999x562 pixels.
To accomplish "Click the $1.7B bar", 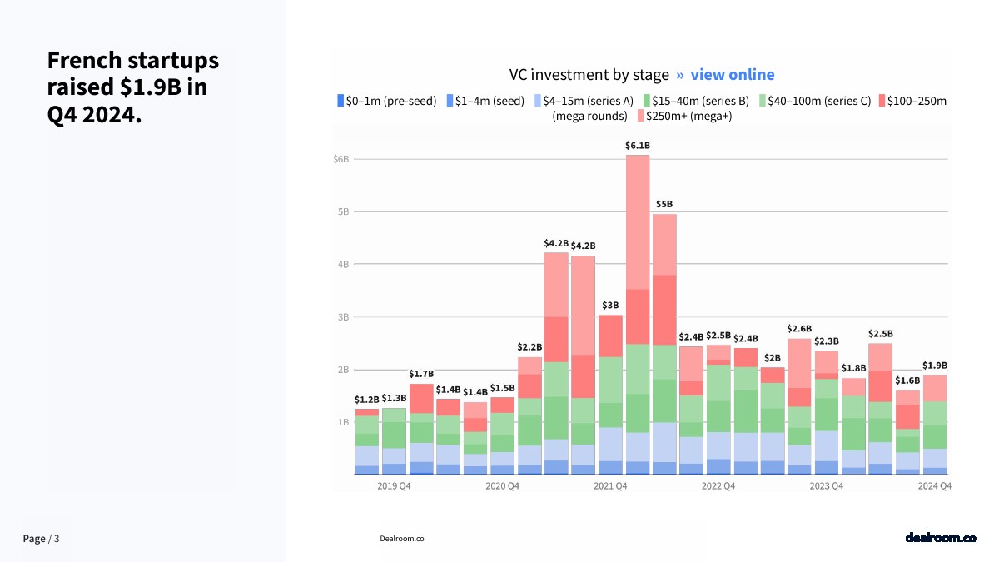I will pyautogui.click(x=421, y=429).
